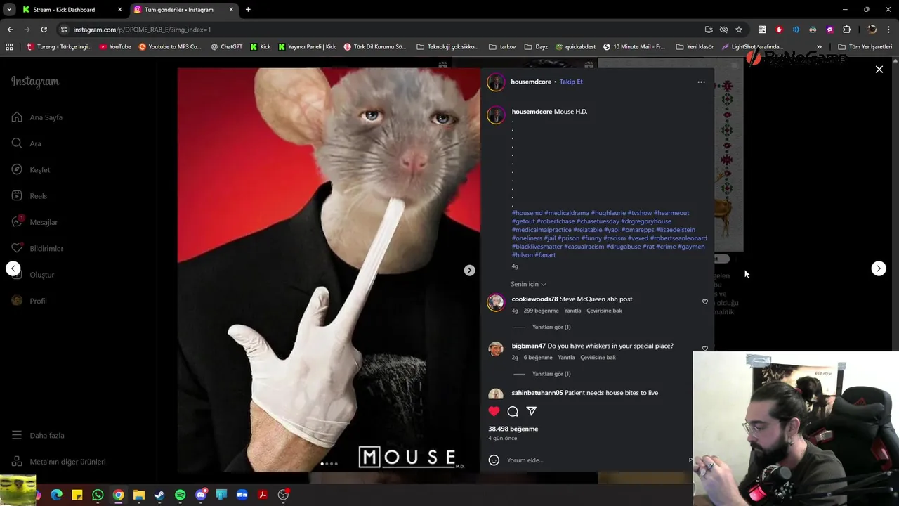Viewport: 899px width, 506px height.
Task: Open the #hughlaurie hashtag
Action: (608, 213)
